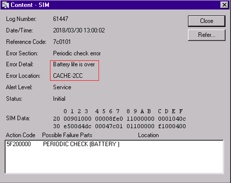Click the Possible Failure Parts column header

67,135
